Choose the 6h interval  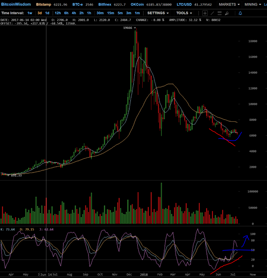(x=66, y=13)
